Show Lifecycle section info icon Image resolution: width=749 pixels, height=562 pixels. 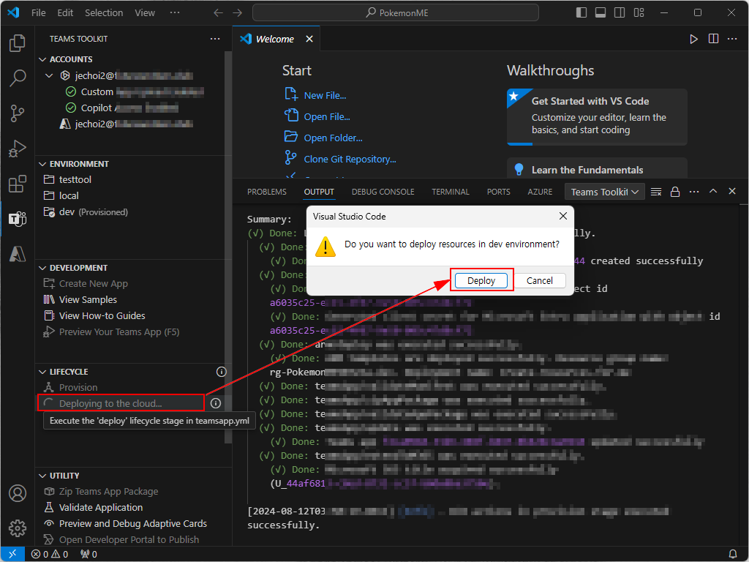coord(221,372)
